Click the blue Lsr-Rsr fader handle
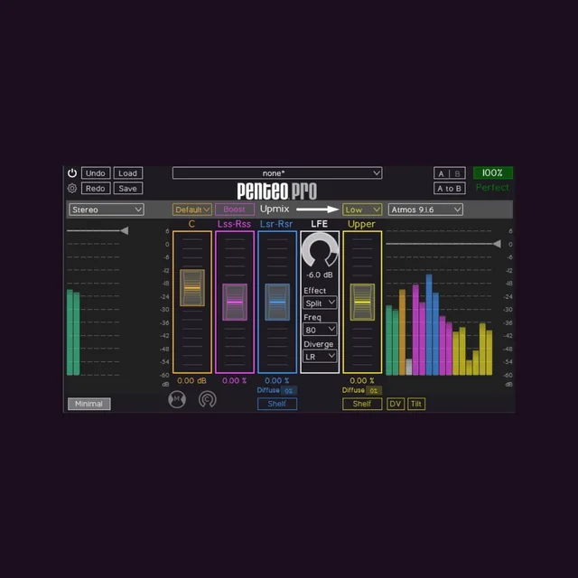This screenshot has height=578, width=578. [277, 302]
